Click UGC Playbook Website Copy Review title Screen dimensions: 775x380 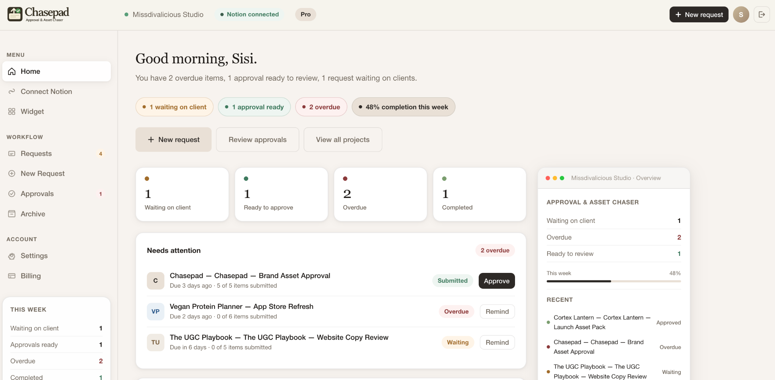coord(279,337)
